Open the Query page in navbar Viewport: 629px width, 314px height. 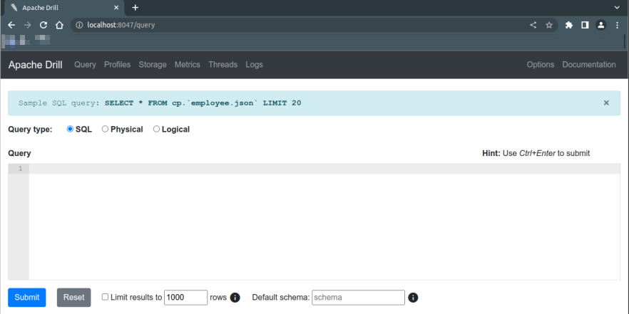pyautogui.click(x=85, y=65)
